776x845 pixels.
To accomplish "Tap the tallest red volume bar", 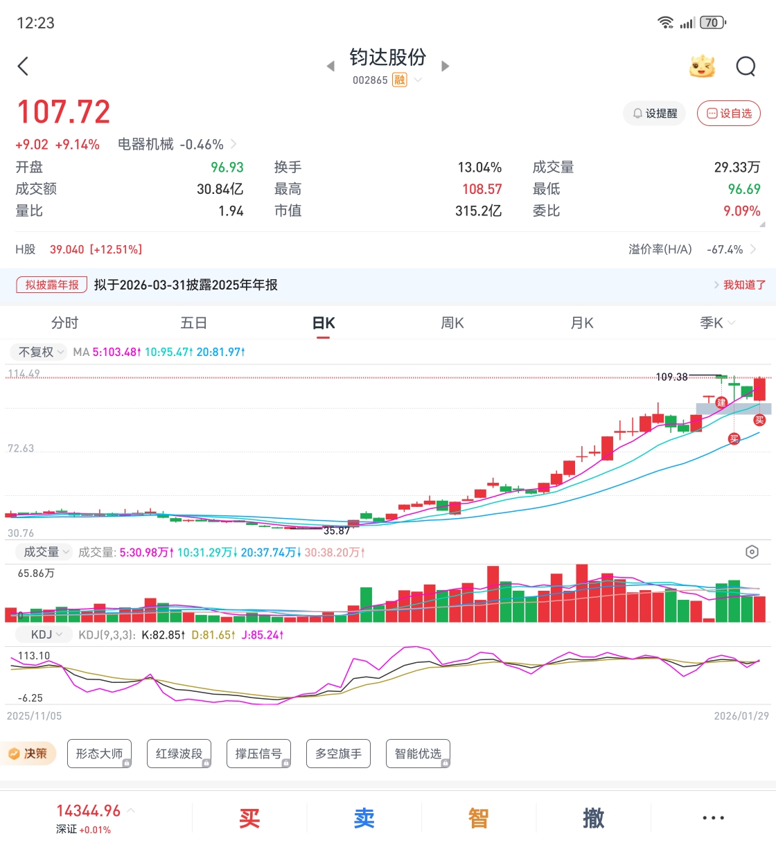I will coord(582,593).
